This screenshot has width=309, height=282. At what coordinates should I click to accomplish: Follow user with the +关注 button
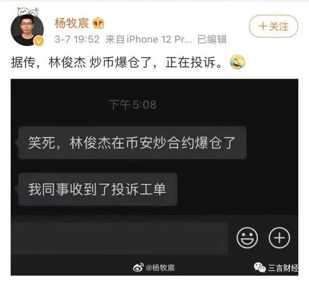point(274,26)
